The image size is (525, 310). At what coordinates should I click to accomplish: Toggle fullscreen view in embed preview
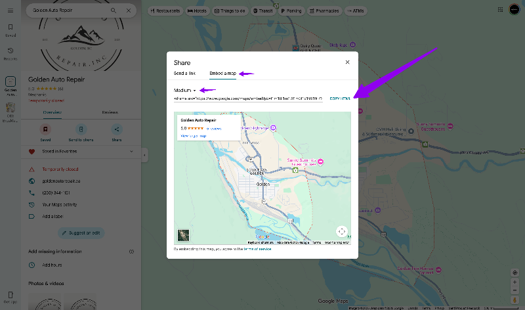(341, 231)
